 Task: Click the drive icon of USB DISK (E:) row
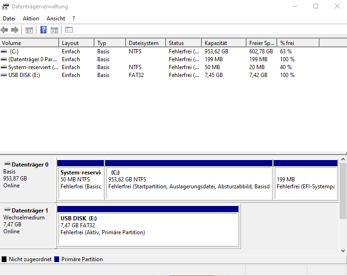point(4,75)
